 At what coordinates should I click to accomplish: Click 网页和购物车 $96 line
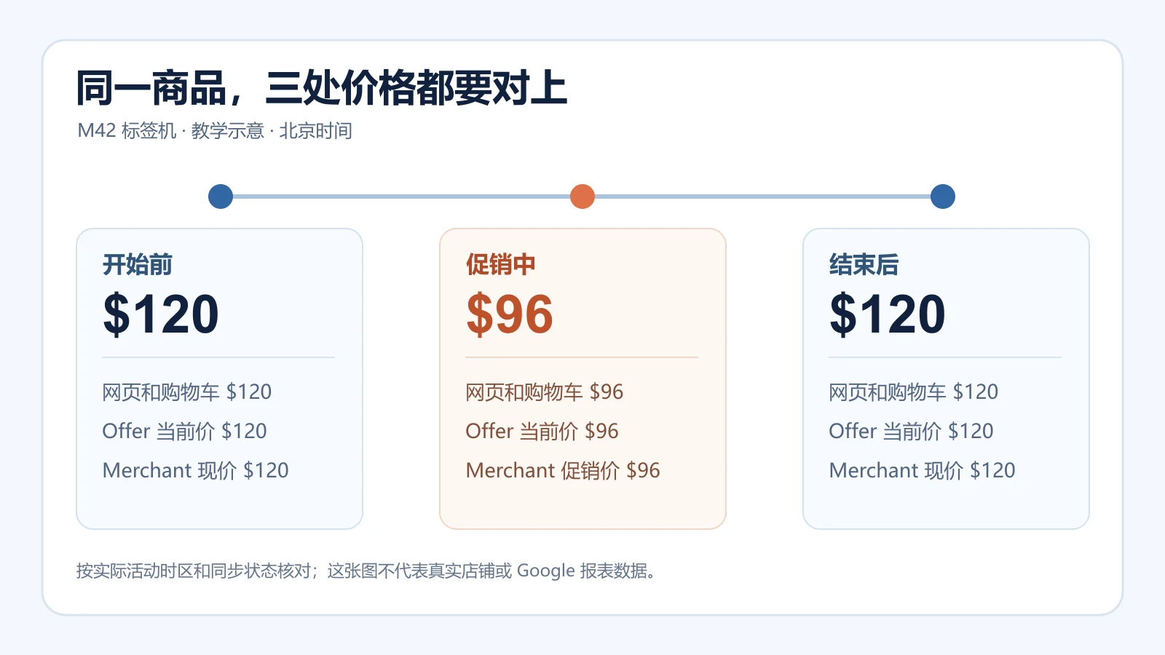point(545,392)
